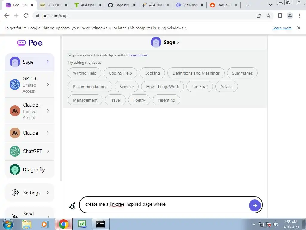Click the share page icon in address bar
Image resolution: width=306 pixels, height=230 pixels.
coord(259,16)
